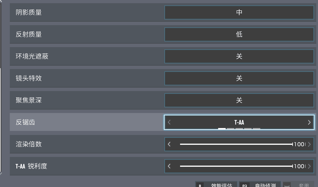Viewport: 318px width, 187px height.
Task: Decrease T-AA 锐利度 with left arrow
Action: 169,166
